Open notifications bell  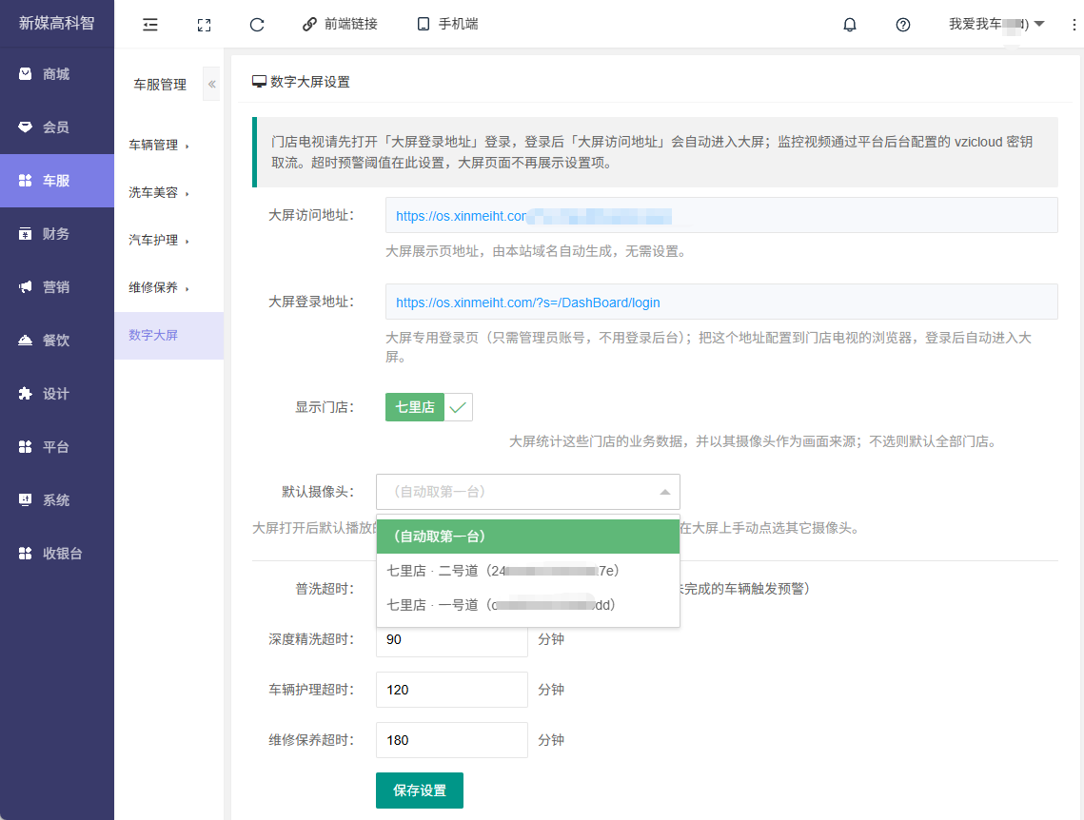pos(850,25)
